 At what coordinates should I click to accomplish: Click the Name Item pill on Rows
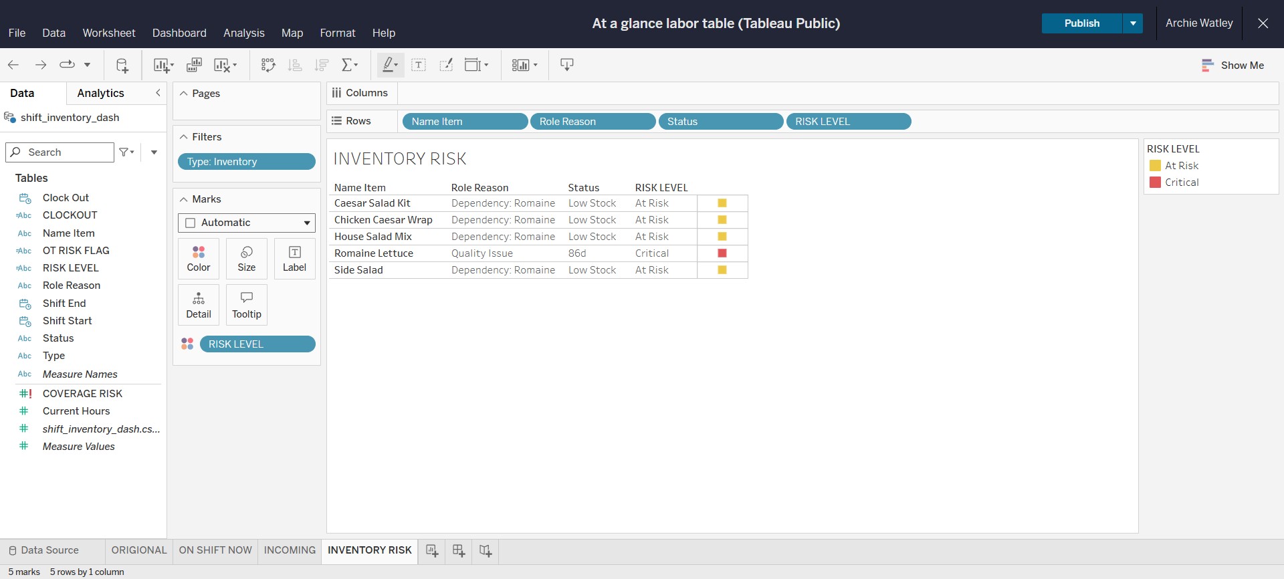[x=465, y=122]
